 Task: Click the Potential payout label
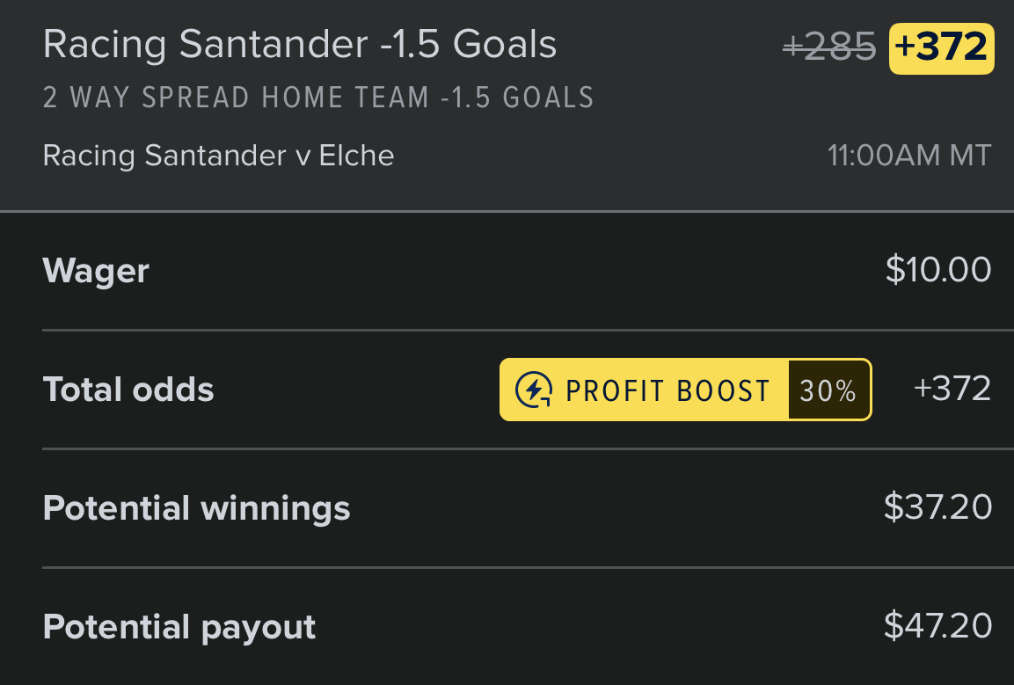179,628
